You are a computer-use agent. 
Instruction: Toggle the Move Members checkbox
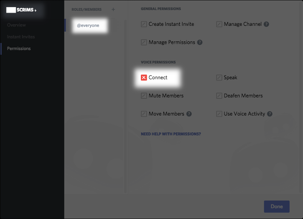pyautogui.click(x=144, y=114)
